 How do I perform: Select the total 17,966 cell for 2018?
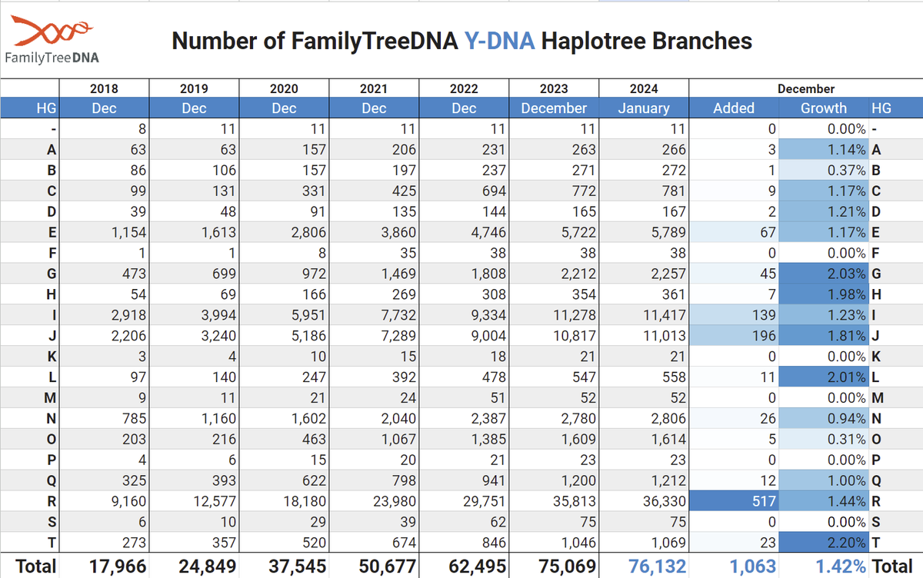click(x=104, y=566)
